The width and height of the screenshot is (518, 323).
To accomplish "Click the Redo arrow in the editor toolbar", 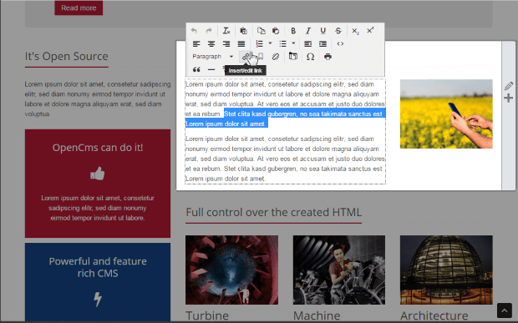I will click(x=209, y=31).
